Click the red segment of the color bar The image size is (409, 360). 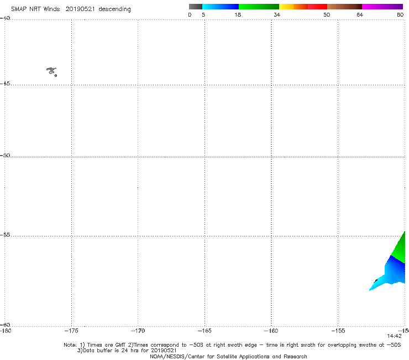pos(317,7)
